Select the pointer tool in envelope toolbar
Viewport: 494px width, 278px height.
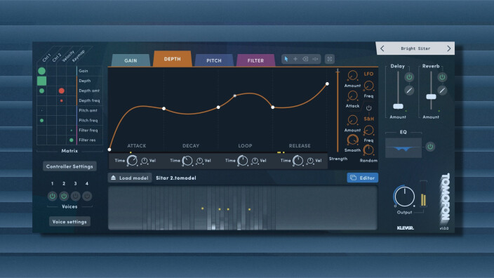pos(286,59)
